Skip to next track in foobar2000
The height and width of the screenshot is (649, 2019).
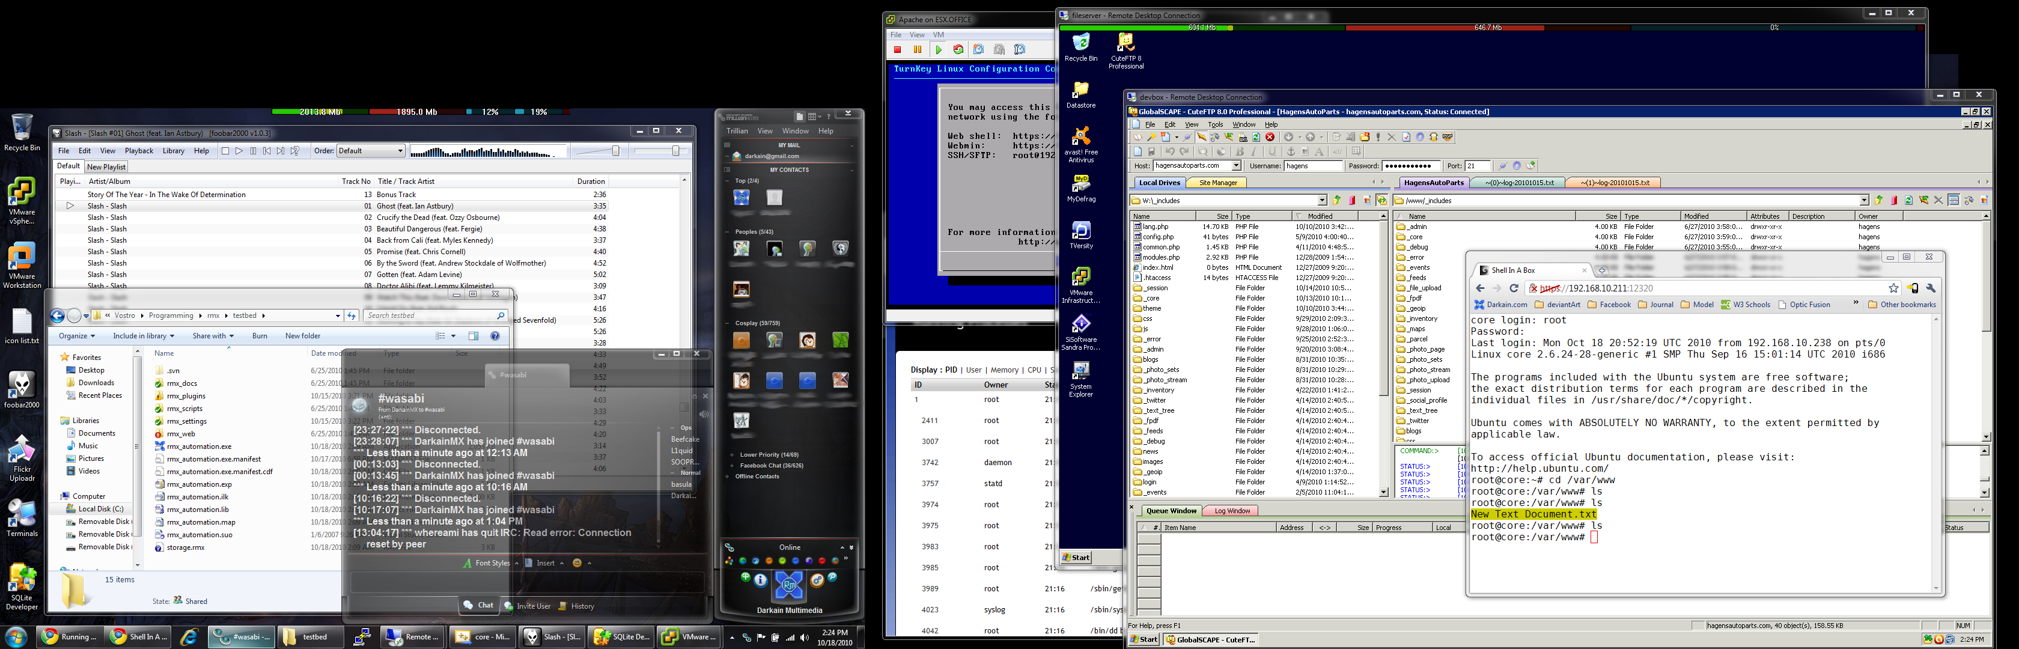[281, 151]
